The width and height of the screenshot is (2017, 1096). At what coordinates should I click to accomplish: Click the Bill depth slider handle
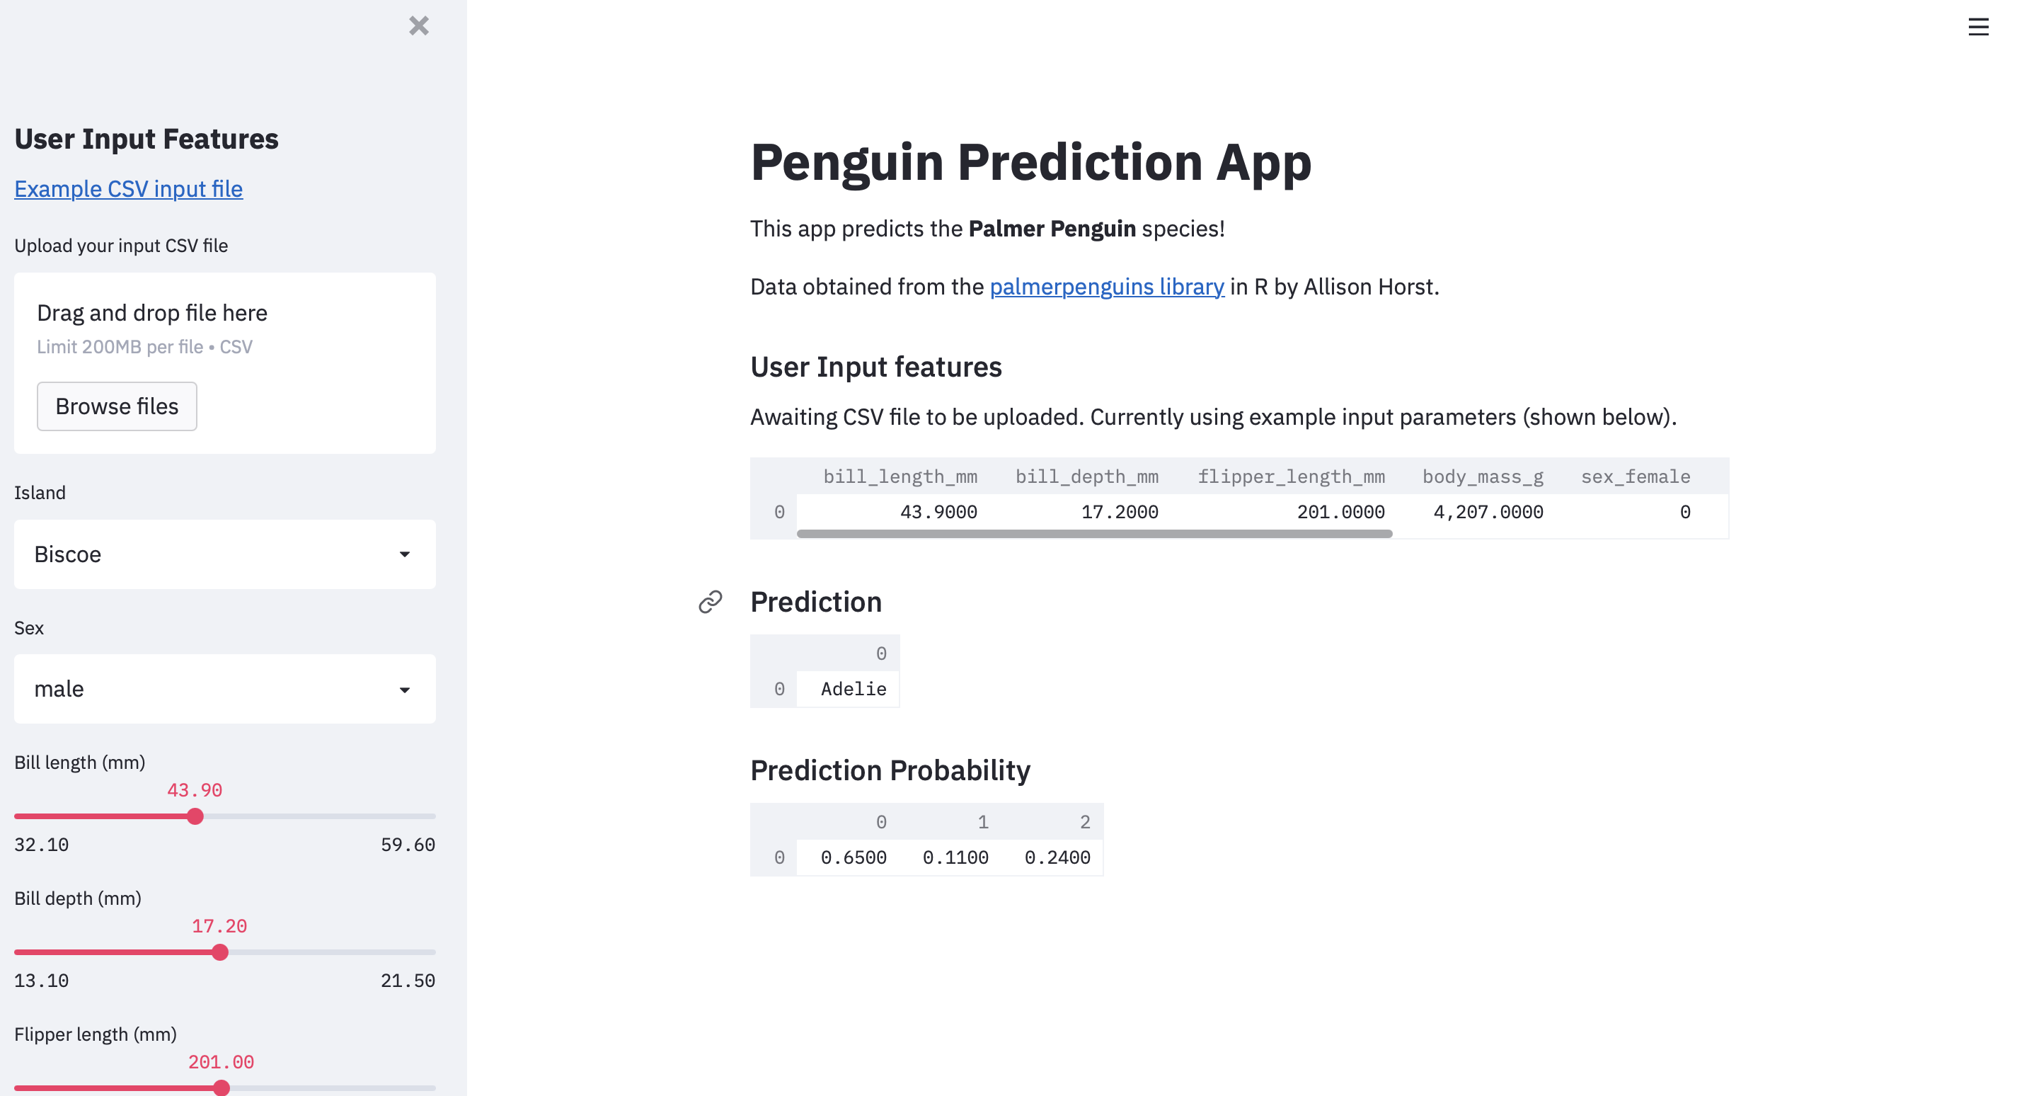tap(220, 952)
